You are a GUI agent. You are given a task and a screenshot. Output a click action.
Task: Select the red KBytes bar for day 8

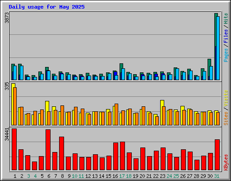62,153
